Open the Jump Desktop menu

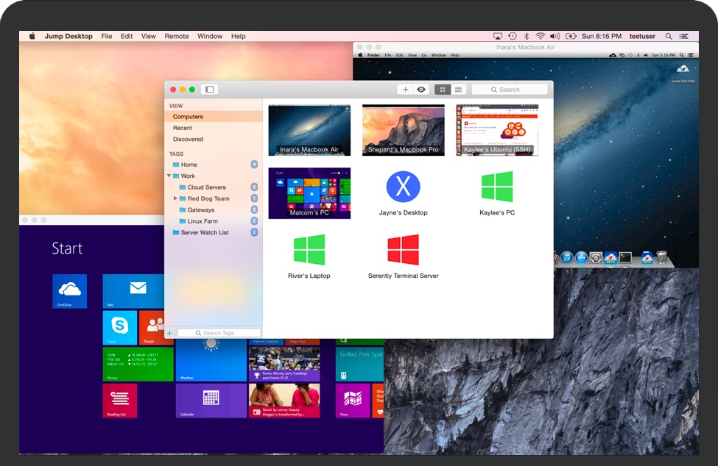(68, 36)
